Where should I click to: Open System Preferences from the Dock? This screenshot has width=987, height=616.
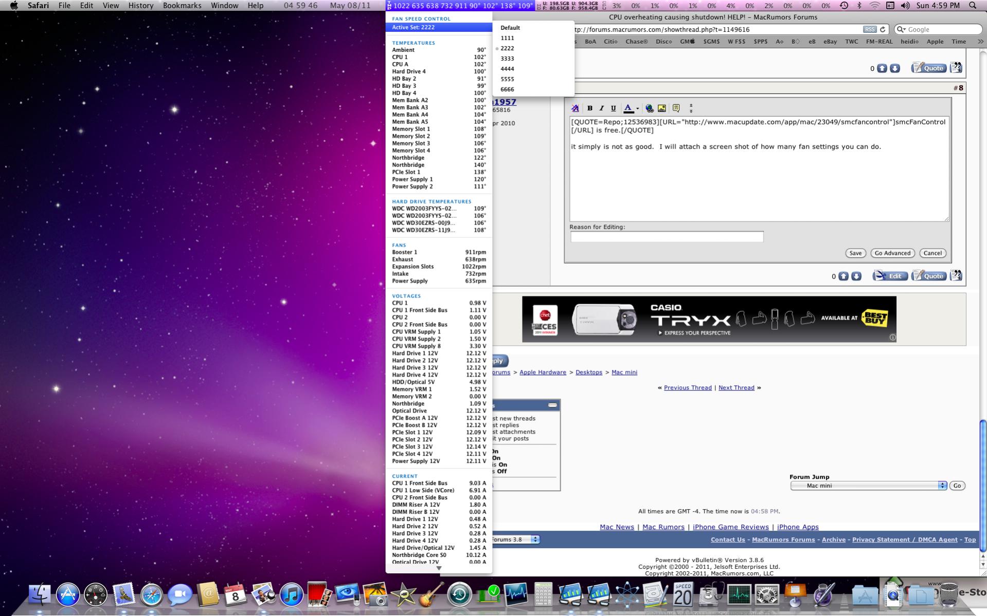click(767, 594)
